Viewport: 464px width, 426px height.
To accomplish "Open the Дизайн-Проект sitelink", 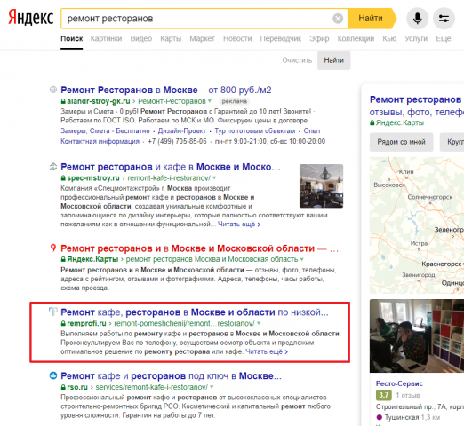I will coord(181,130).
